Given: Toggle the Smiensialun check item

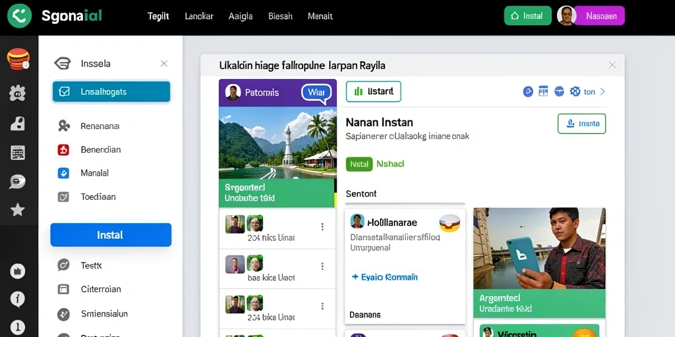Looking at the screenshot, I should point(63,314).
